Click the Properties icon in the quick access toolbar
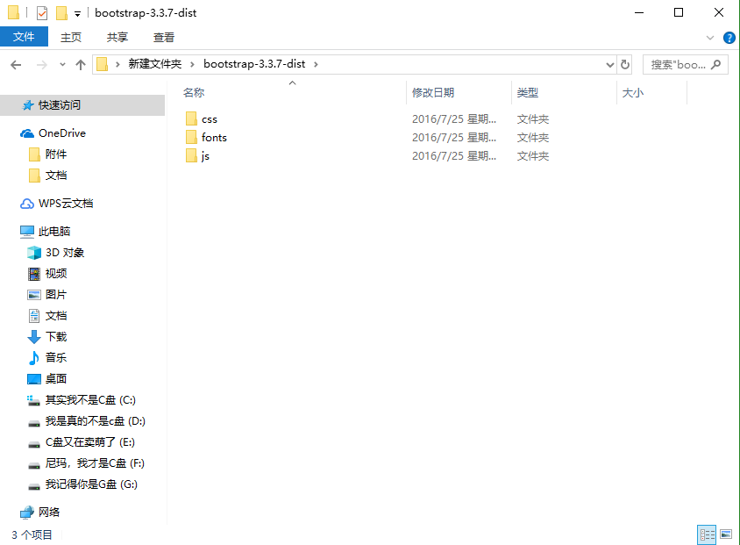The height and width of the screenshot is (545, 740). [x=42, y=13]
